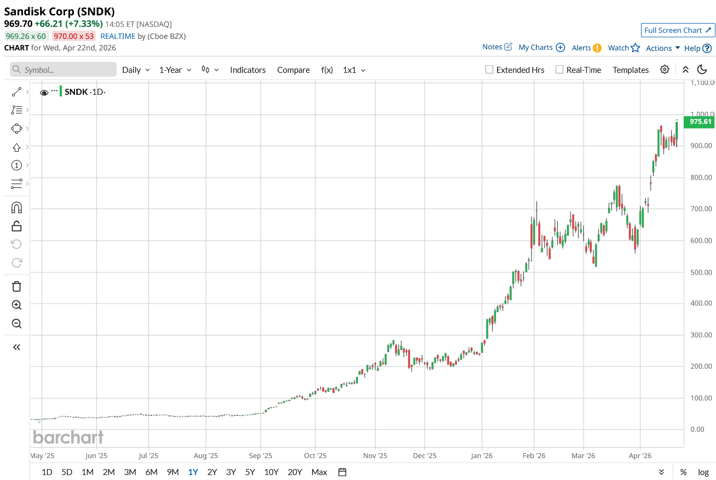Open the 1-Year period dropdown
The width and height of the screenshot is (716, 480).
click(175, 70)
